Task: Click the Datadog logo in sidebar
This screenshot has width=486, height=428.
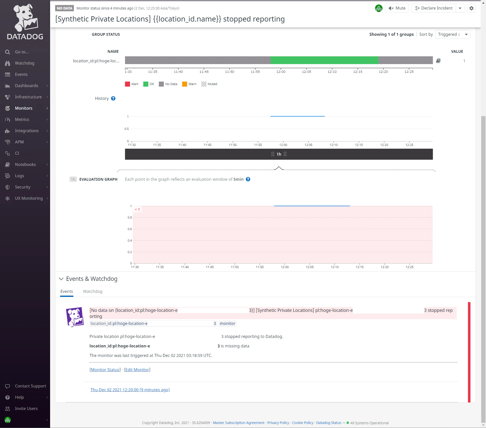Action: click(25, 22)
